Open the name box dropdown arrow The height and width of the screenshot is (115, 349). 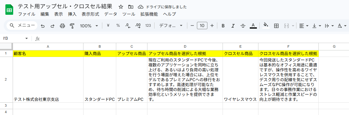[x=27, y=38]
